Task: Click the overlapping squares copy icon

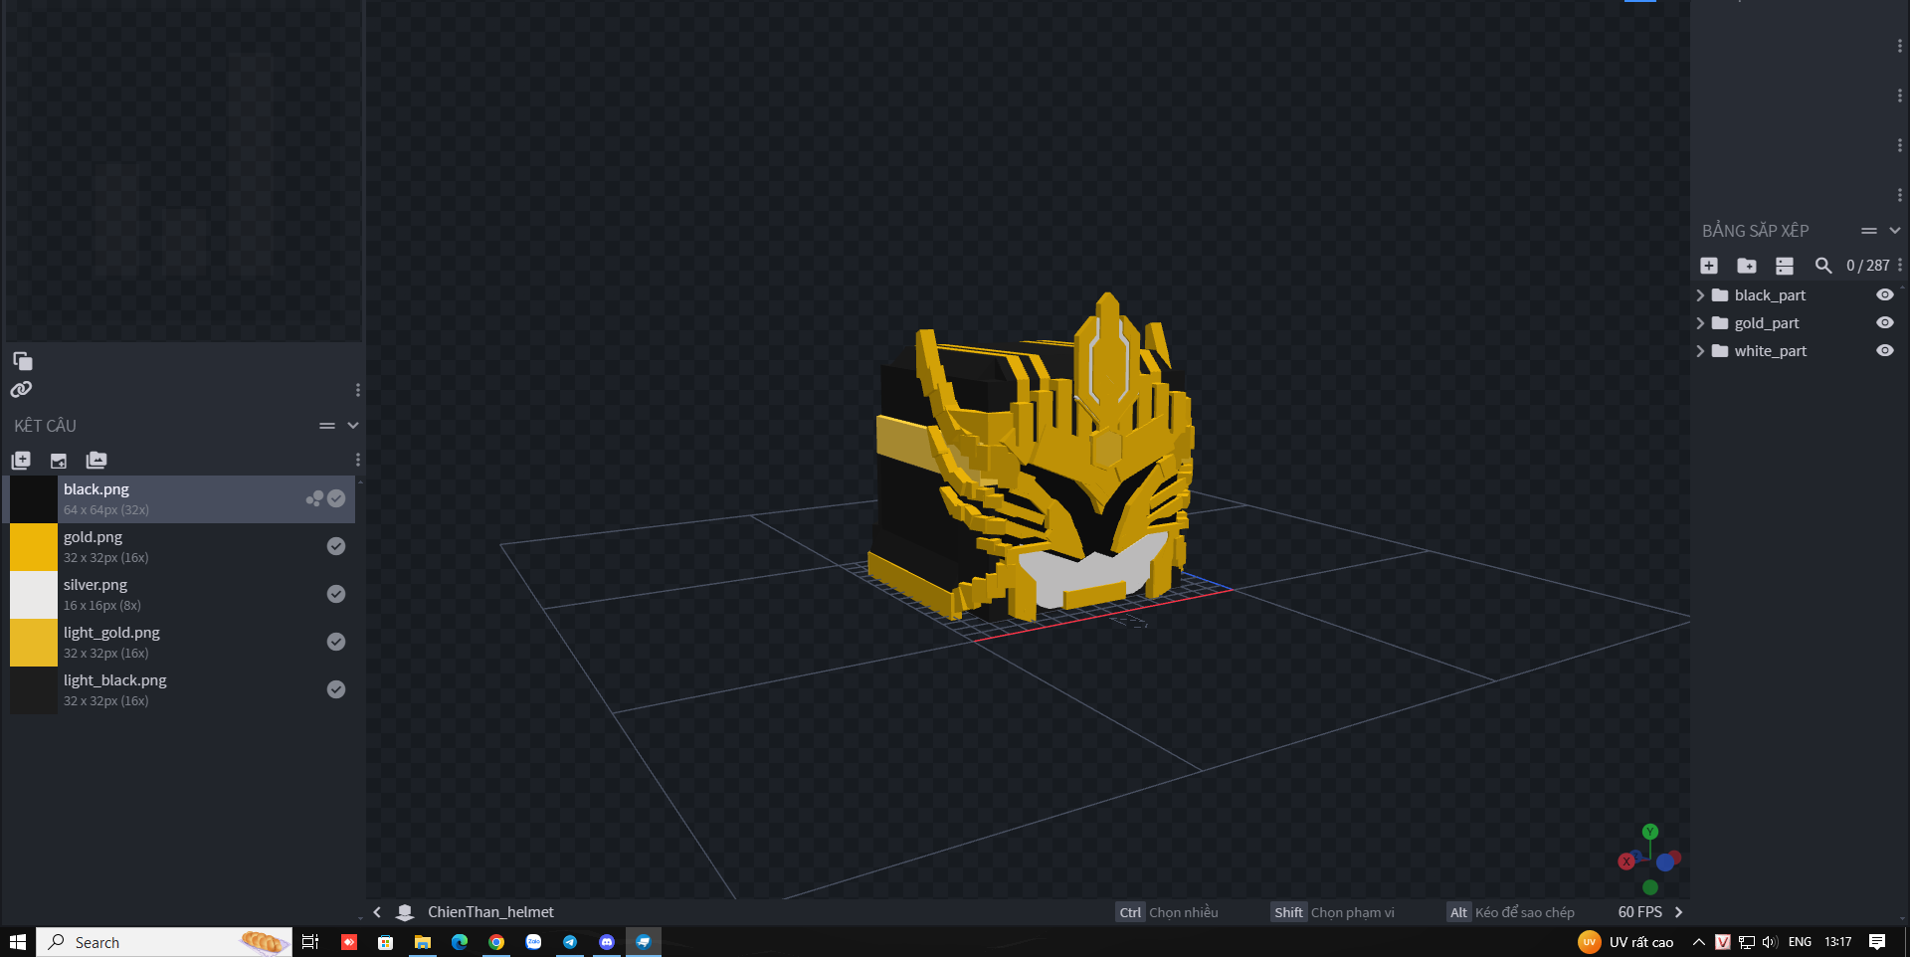Action: 22,360
